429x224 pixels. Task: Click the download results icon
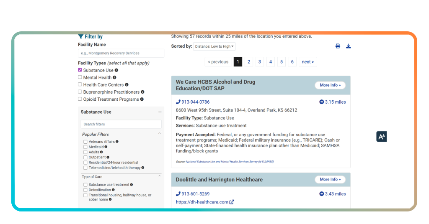348,46
